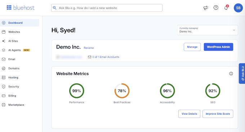Open the SB user avatar menu
The height and width of the screenshot is (132, 245).
tap(238, 8)
